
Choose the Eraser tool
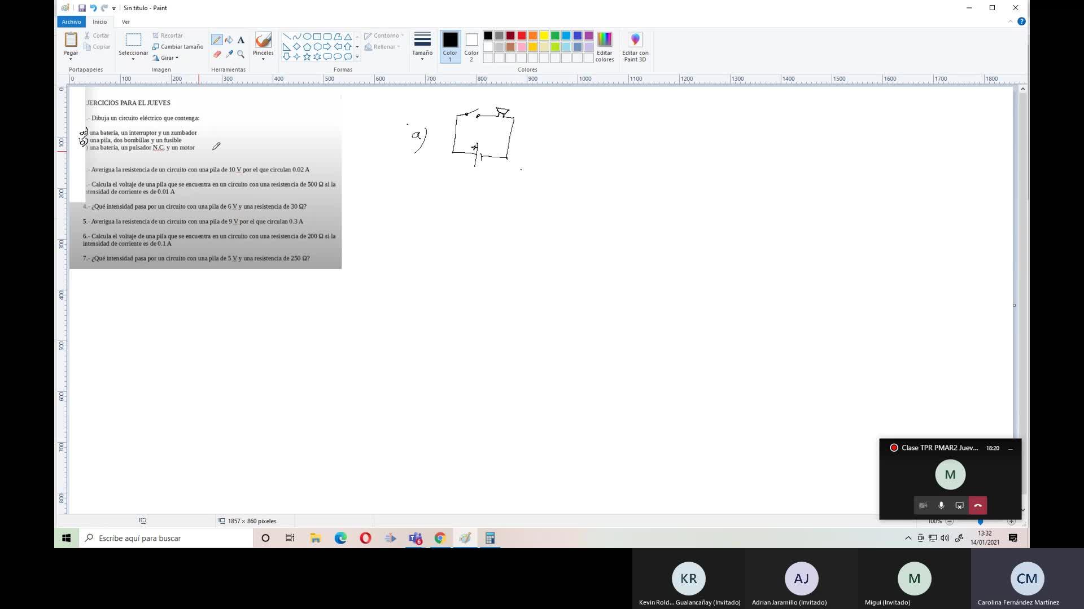click(x=217, y=54)
